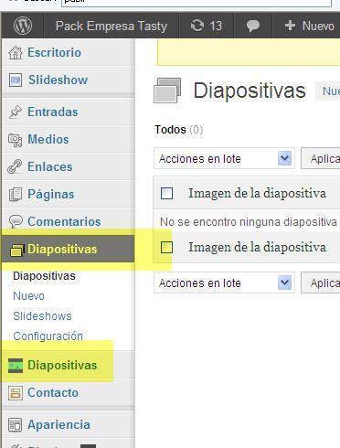
Task: Click the Slideshow sidebar icon
Action: (x=16, y=80)
